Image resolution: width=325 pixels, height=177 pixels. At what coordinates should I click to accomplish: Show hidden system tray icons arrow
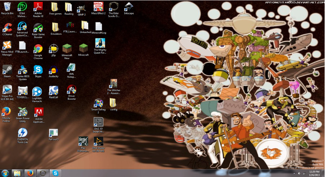pos(294,173)
